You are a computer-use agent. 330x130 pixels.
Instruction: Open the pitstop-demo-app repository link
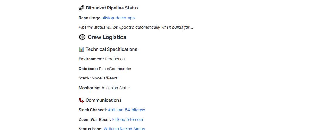[x=118, y=18]
